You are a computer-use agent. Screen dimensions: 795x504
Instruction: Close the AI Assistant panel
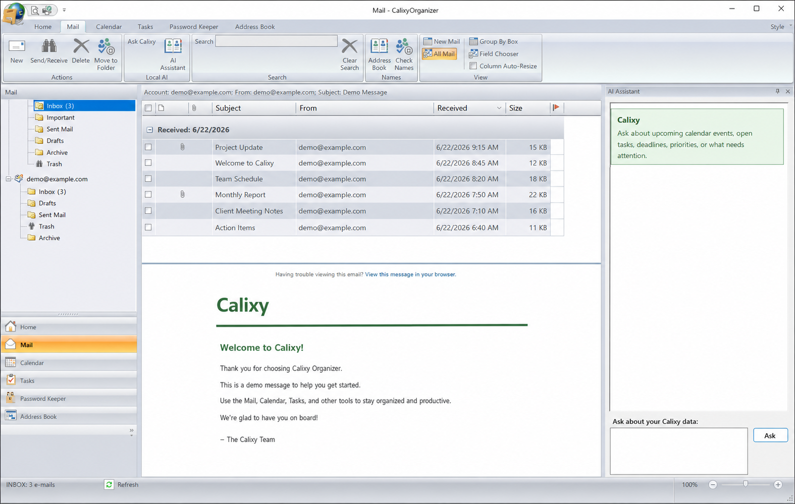tap(788, 91)
